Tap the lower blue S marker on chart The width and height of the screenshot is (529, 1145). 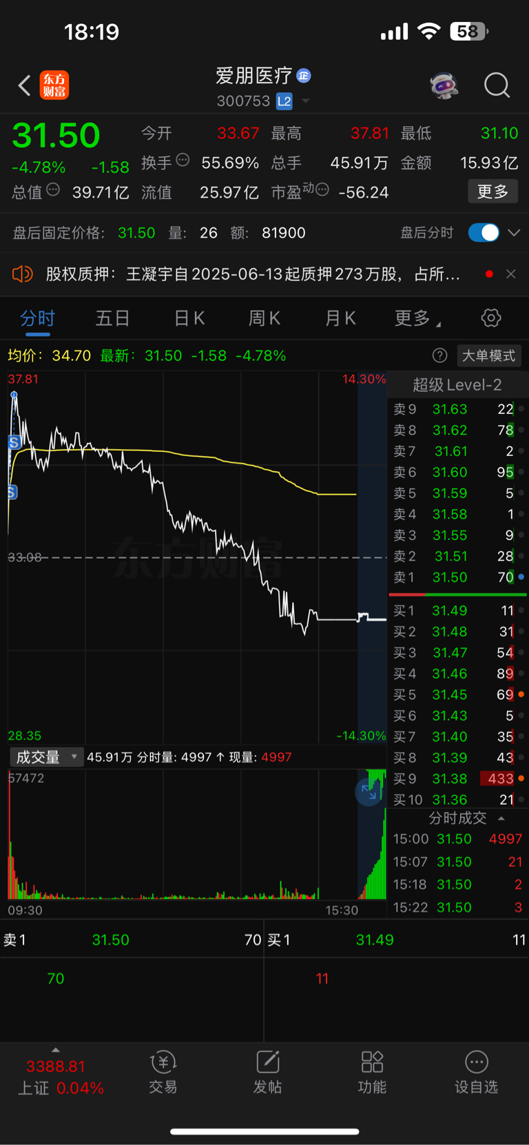(12, 492)
